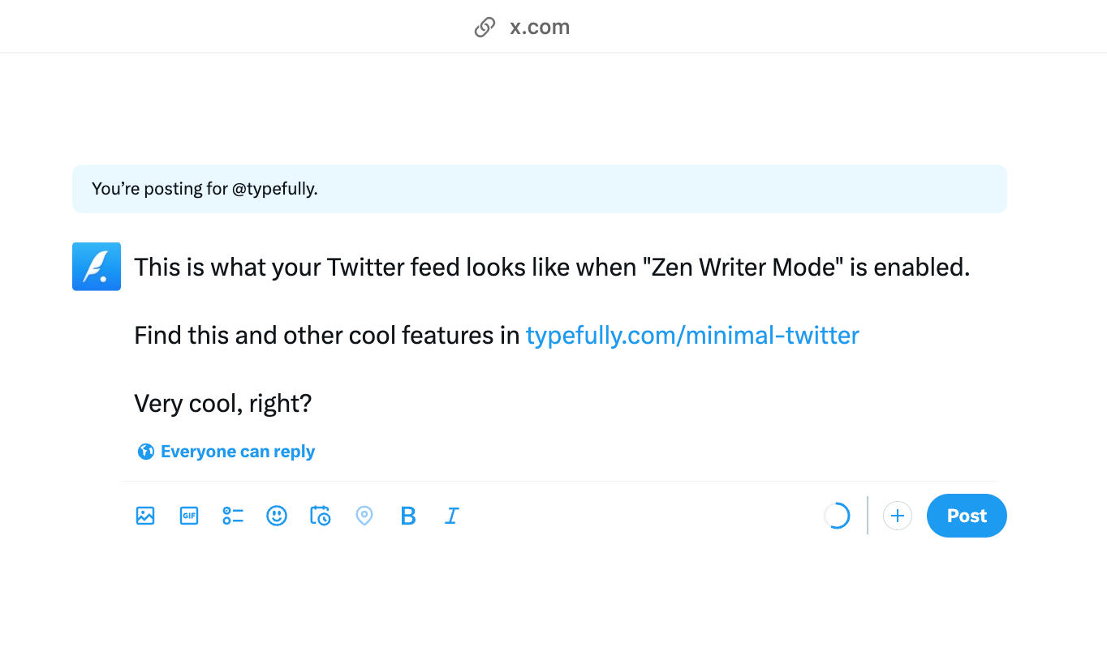
Task: Add another post to the thread
Action: coord(897,516)
